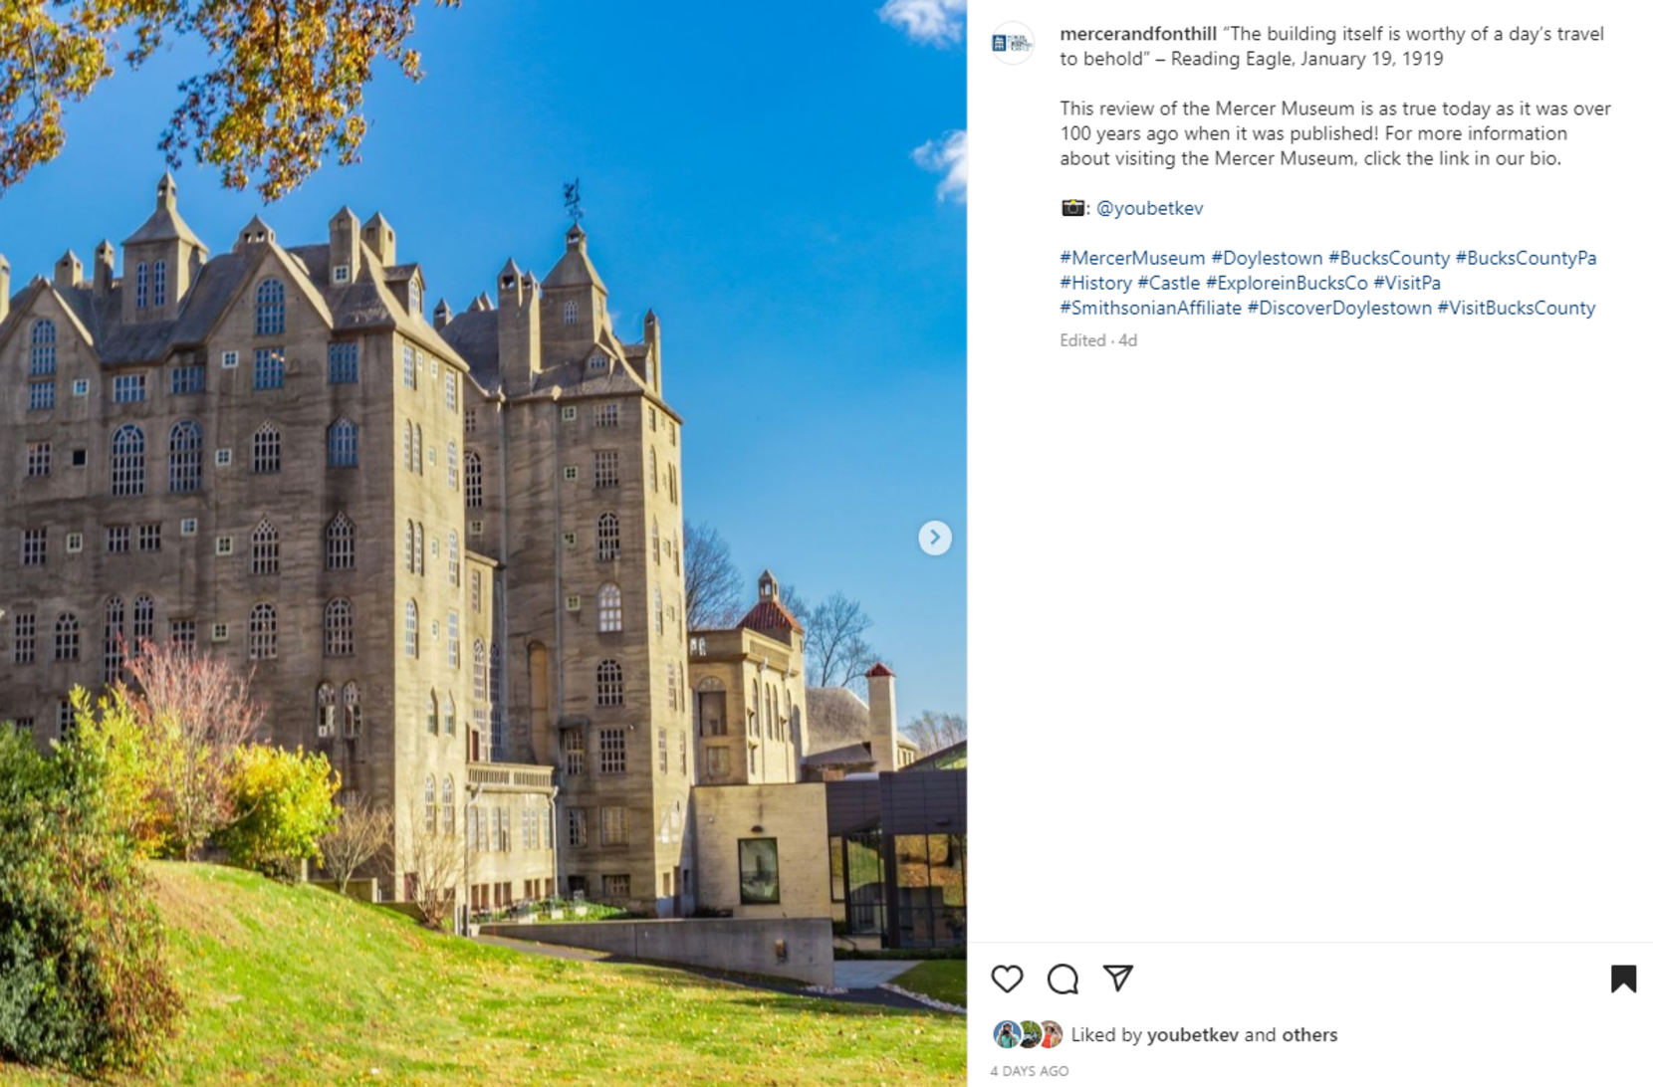
Task: Click the Mercer Museum photo
Action: (x=483, y=543)
